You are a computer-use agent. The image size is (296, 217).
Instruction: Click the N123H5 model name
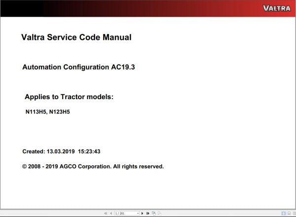(x=60, y=112)
